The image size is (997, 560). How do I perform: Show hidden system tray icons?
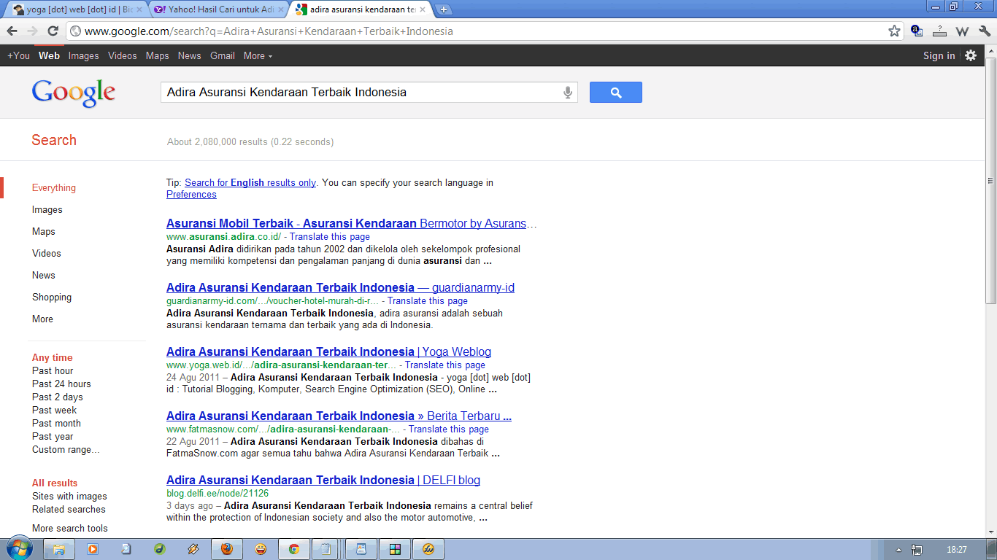tap(898, 550)
